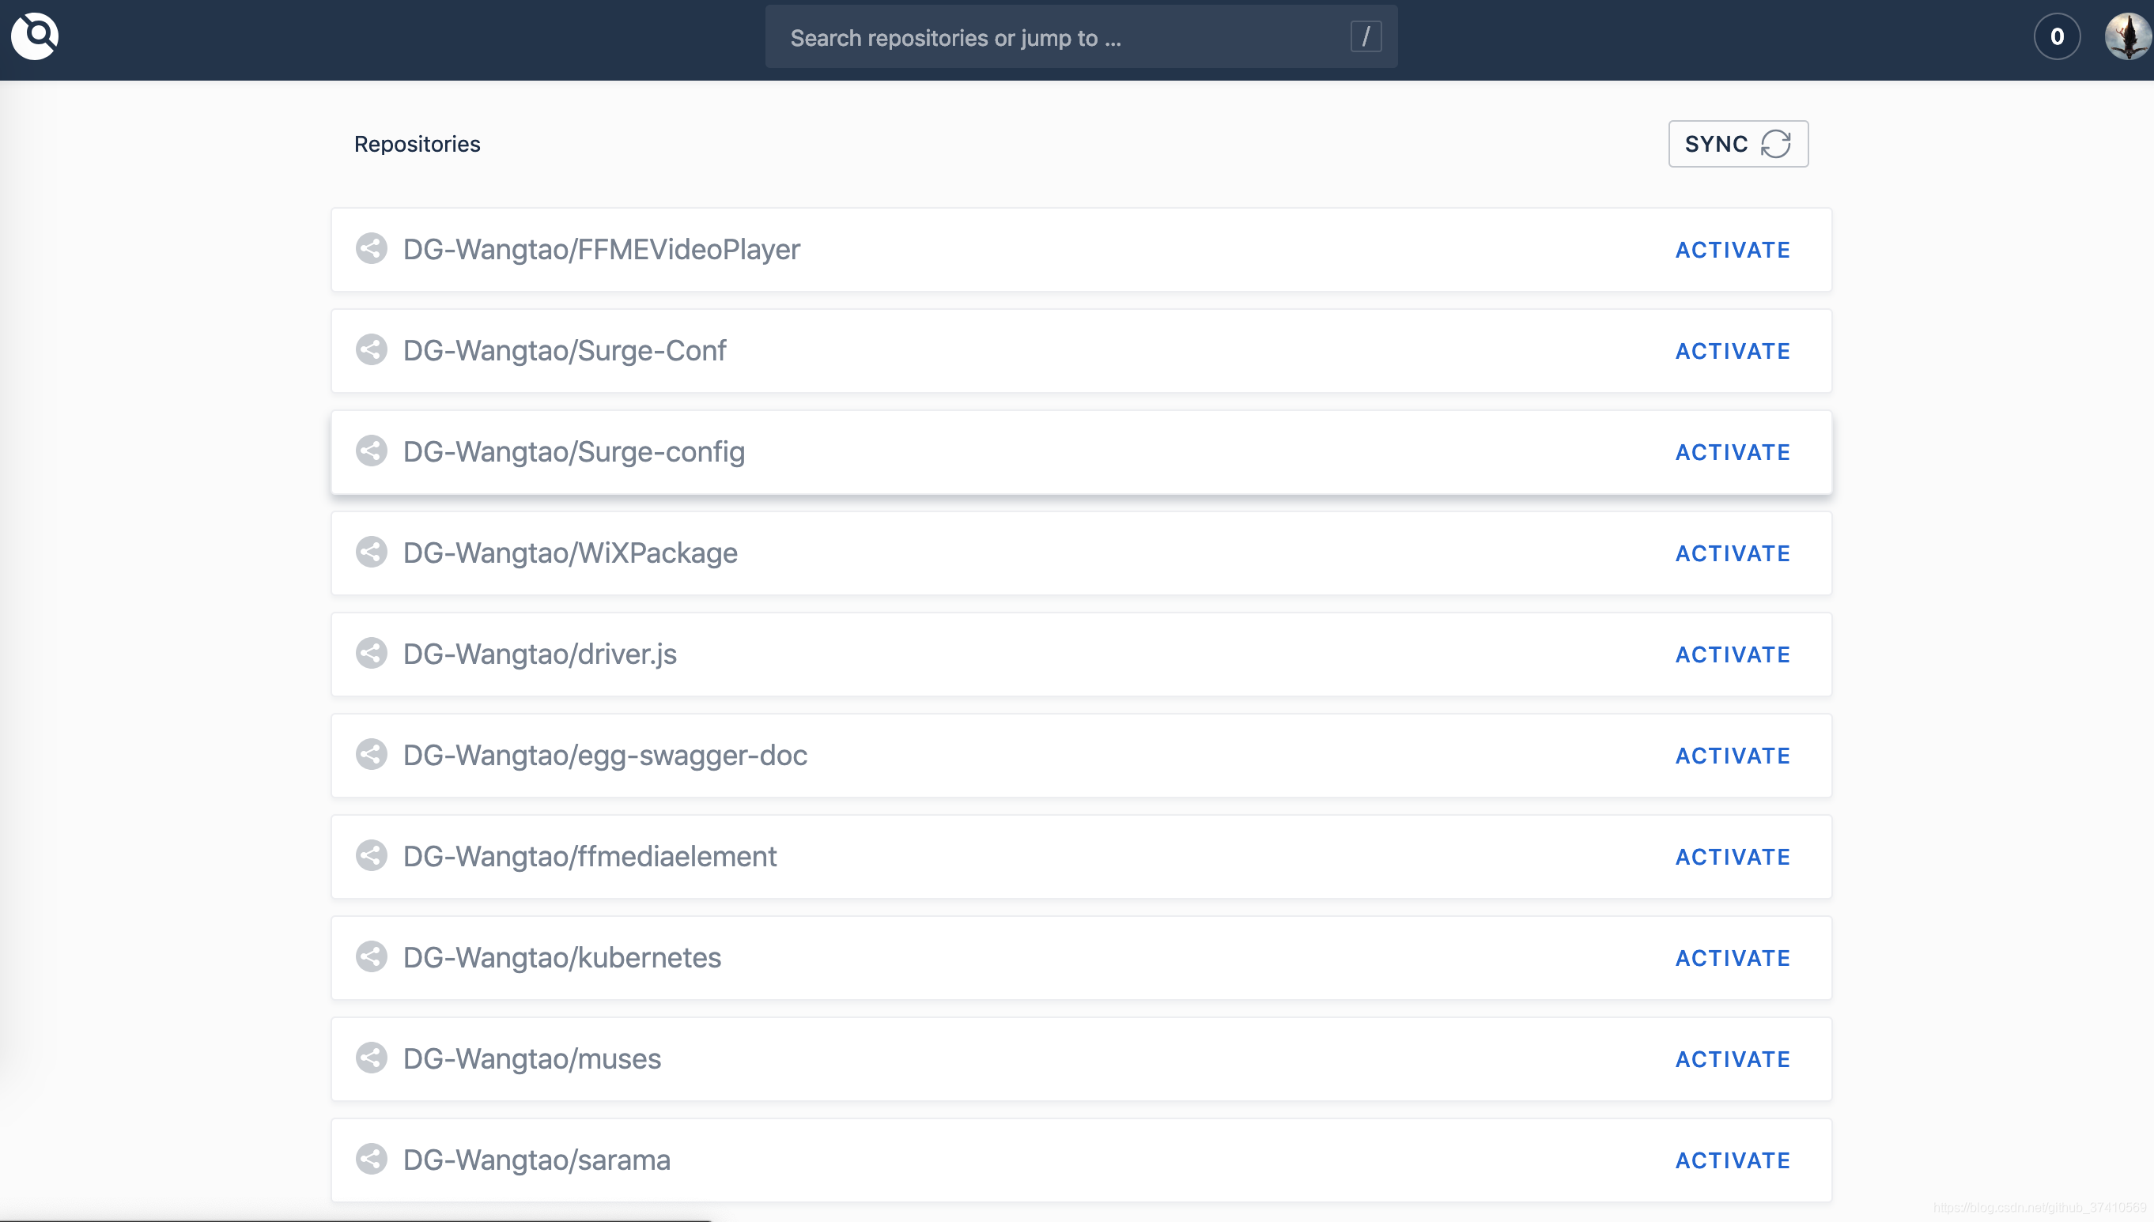Click the Drone logo icon
Viewport: 2154px width, 1222px height.
(35, 36)
